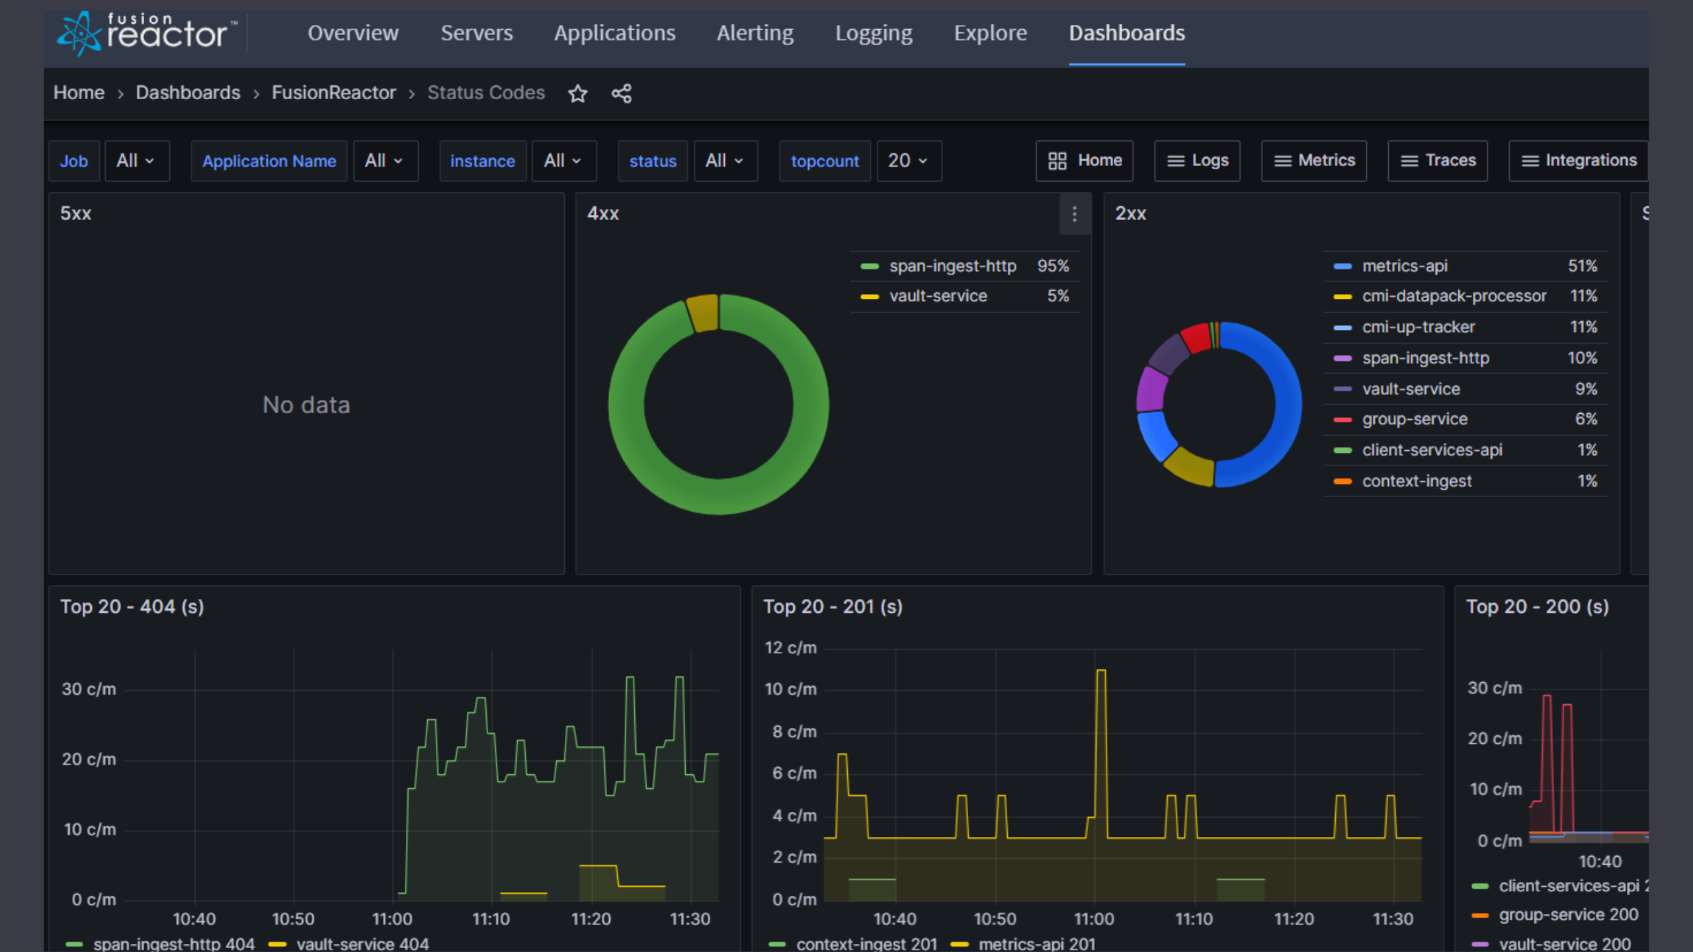Screen dimensions: 1693x952
Task: Toggle span-ingest-http series in 4xx legend
Action: click(952, 266)
